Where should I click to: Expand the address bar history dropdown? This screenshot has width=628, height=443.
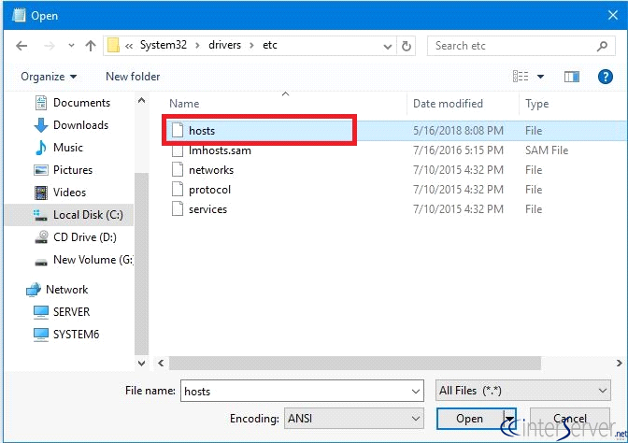click(387, 46)
